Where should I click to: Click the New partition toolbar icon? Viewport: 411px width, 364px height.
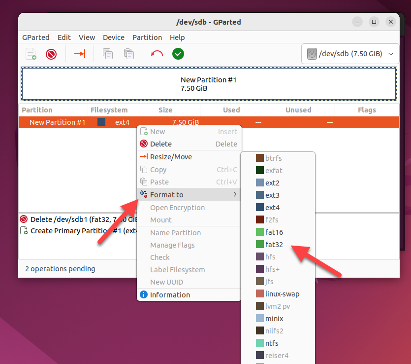[x=31, y=54]
